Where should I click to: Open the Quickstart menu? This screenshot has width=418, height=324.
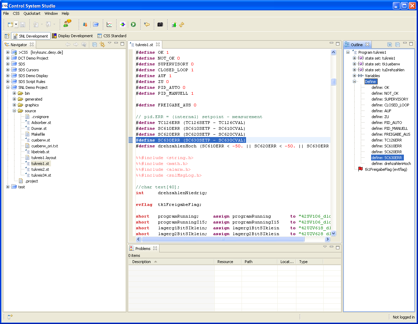tap(32, 13)
